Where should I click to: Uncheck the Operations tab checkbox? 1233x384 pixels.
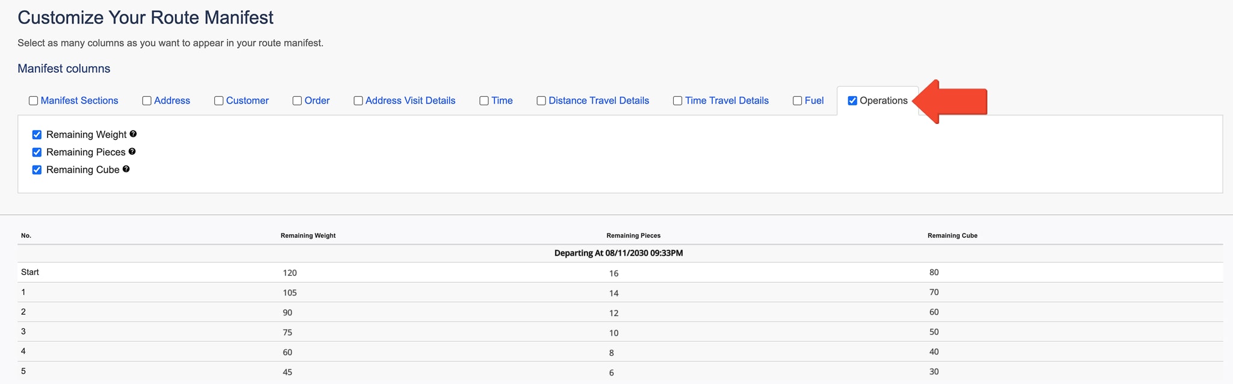[x=853, y=101]
